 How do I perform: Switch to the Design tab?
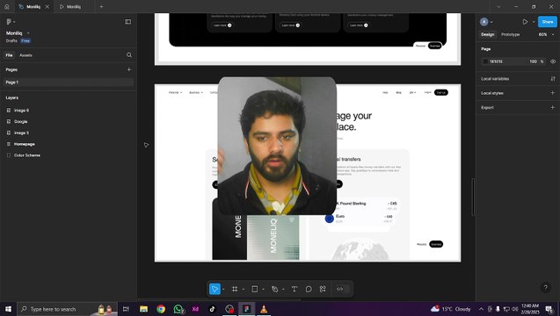click(488, 34)
